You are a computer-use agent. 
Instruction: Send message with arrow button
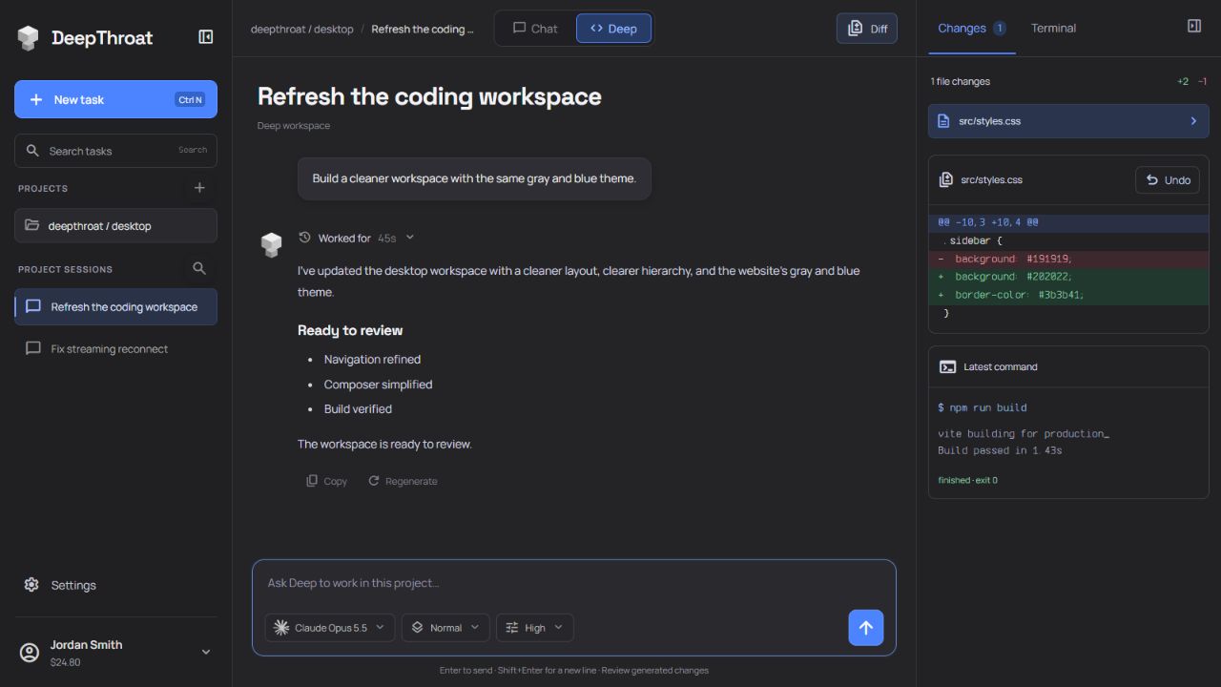pos(866,628)
